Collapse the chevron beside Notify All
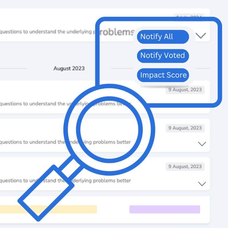 click(x=201, y=36)
